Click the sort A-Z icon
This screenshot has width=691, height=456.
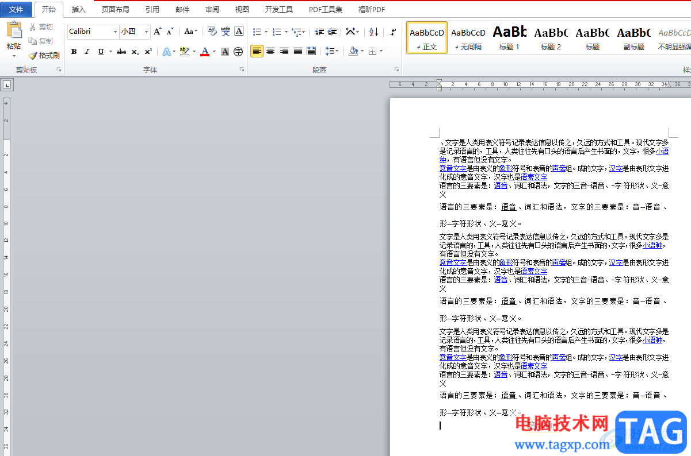(373, 32)
